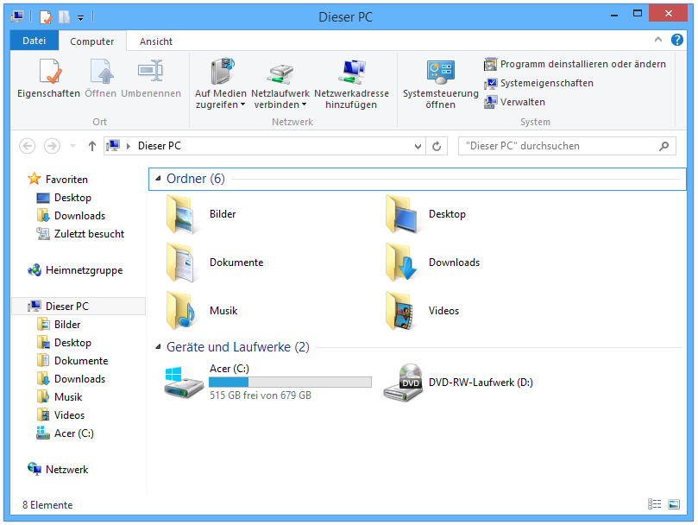Screen dimensions: 698x525
Task: Open the Datei menu tab
Action: pos(34,41)
